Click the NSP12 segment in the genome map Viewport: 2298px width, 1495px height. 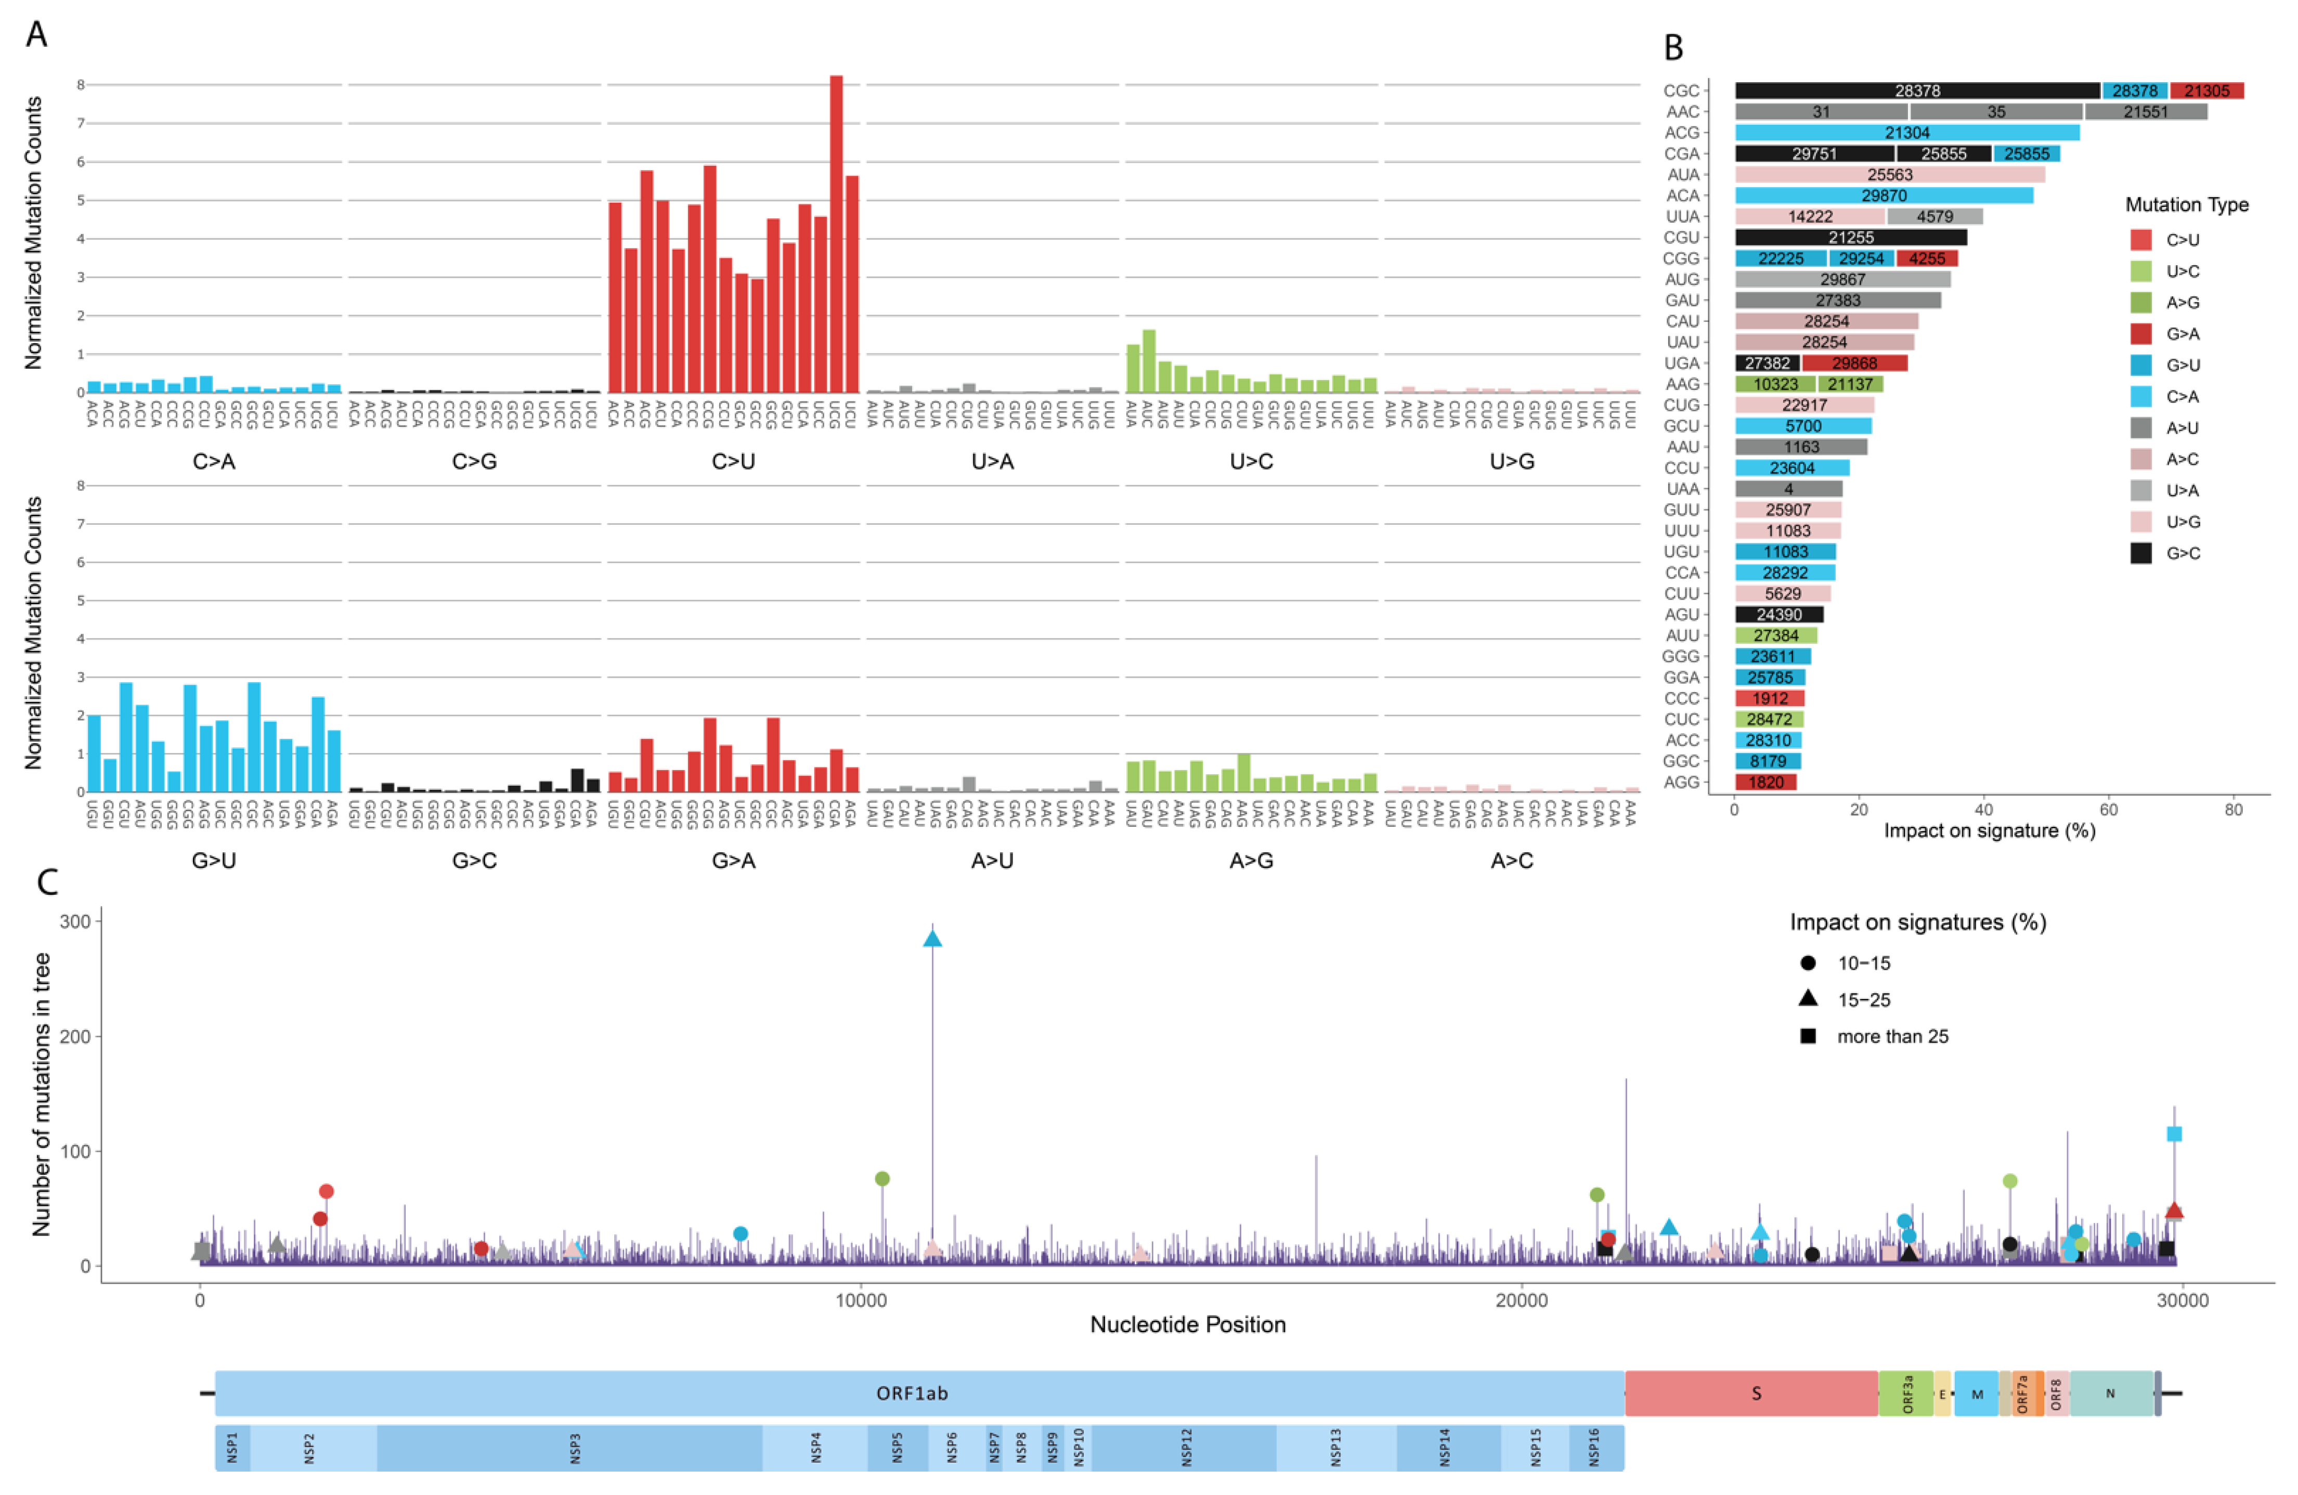coord(1186,1448)
